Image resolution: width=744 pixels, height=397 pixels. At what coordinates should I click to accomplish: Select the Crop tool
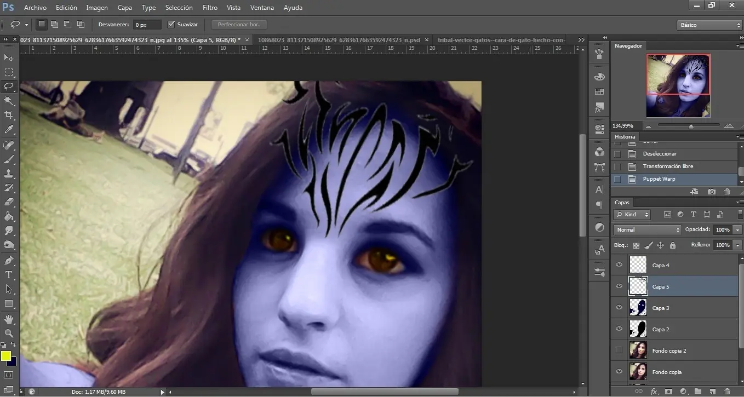[x=9, y=115]
